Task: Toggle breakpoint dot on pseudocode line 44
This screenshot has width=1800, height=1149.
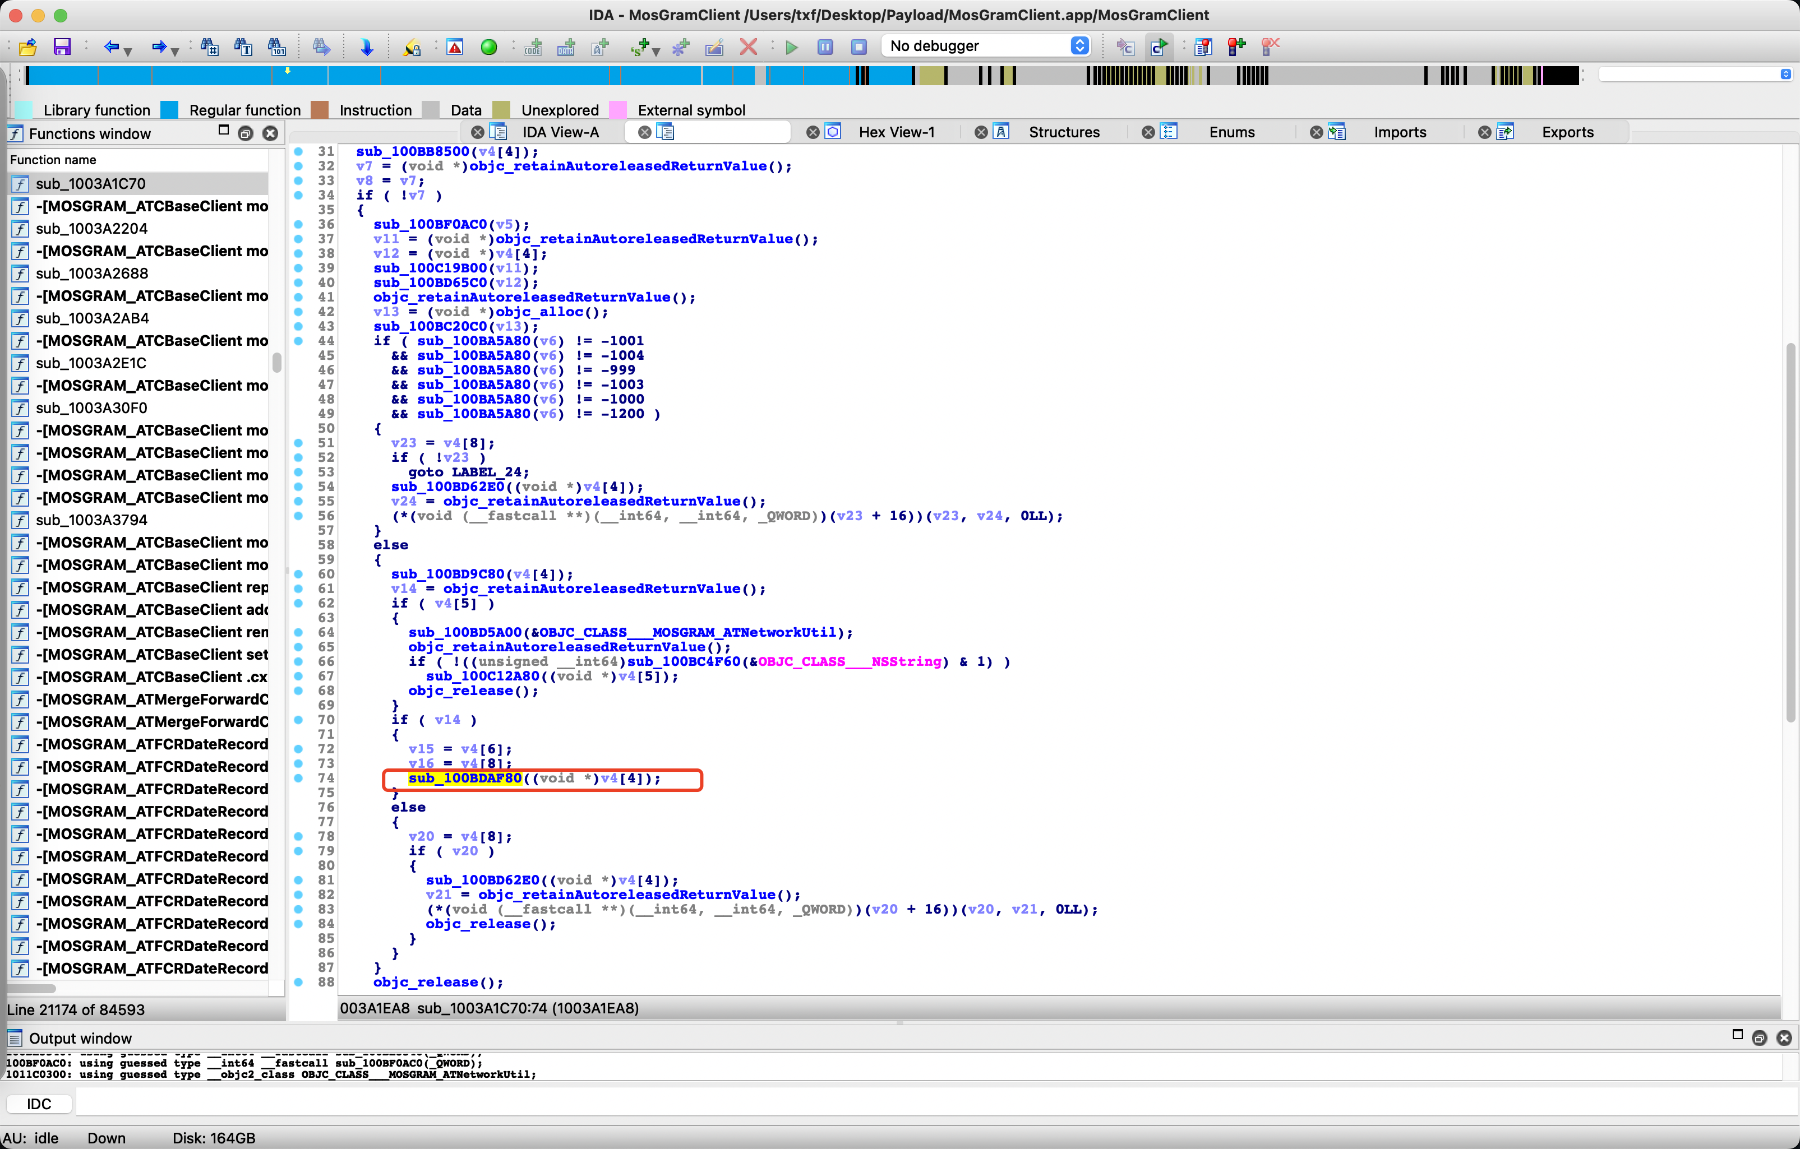Action: [298, 341]
